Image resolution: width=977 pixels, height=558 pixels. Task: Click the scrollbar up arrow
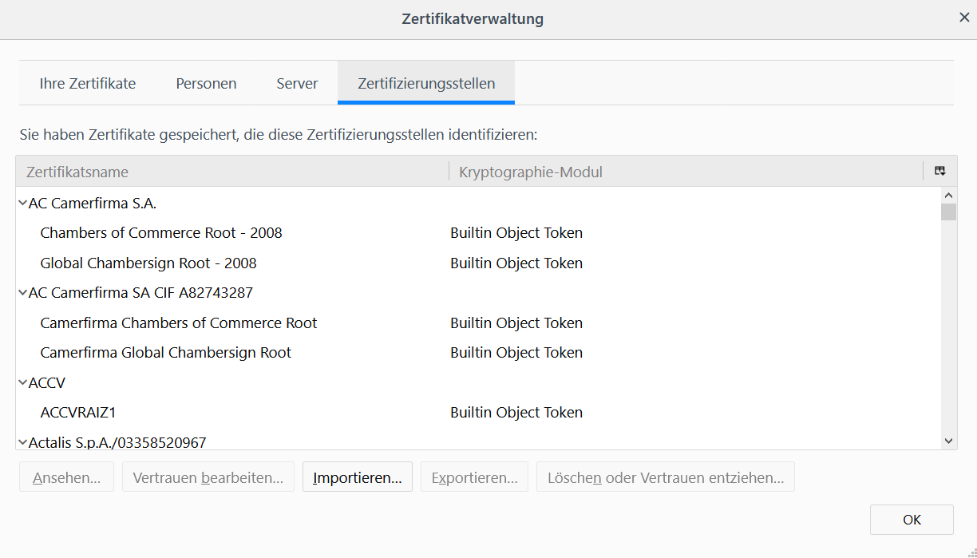[x=948, y=196]
